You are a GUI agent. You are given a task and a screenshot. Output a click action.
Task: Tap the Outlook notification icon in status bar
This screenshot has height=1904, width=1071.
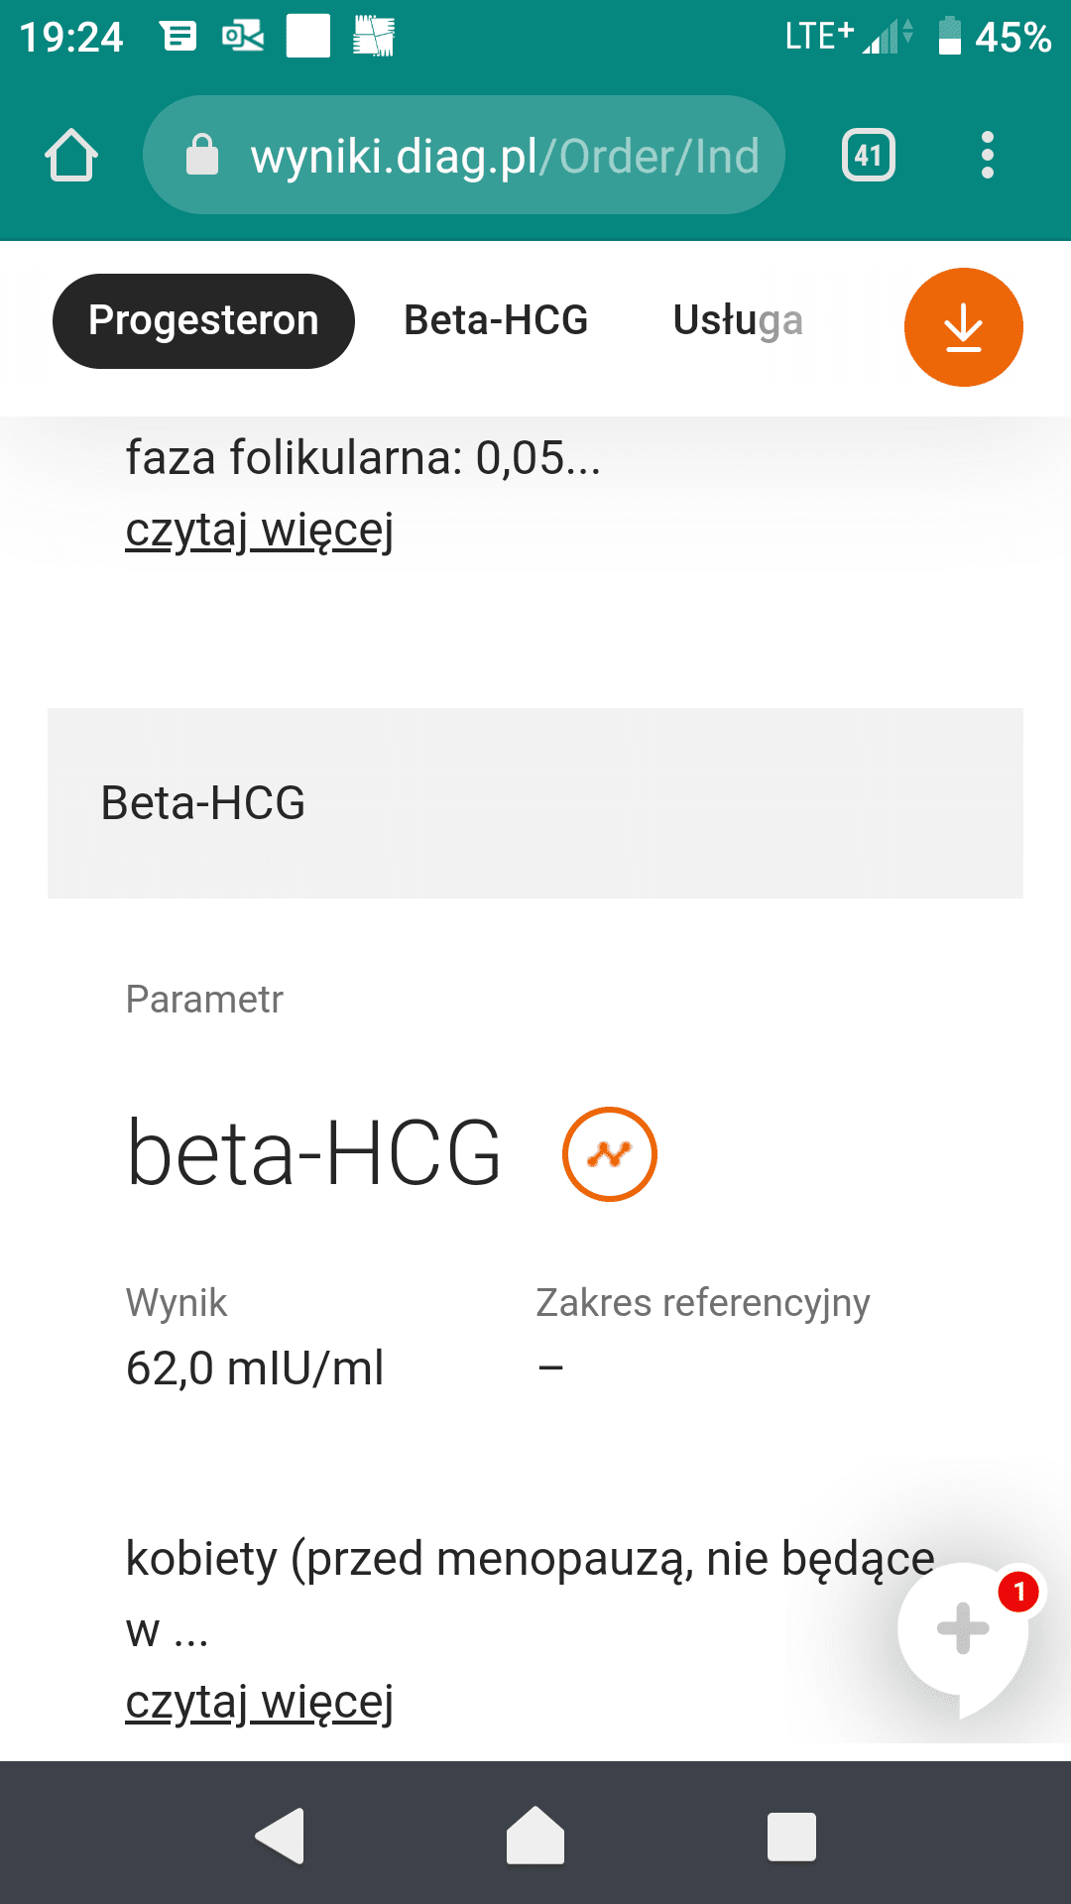click(243, 38)
